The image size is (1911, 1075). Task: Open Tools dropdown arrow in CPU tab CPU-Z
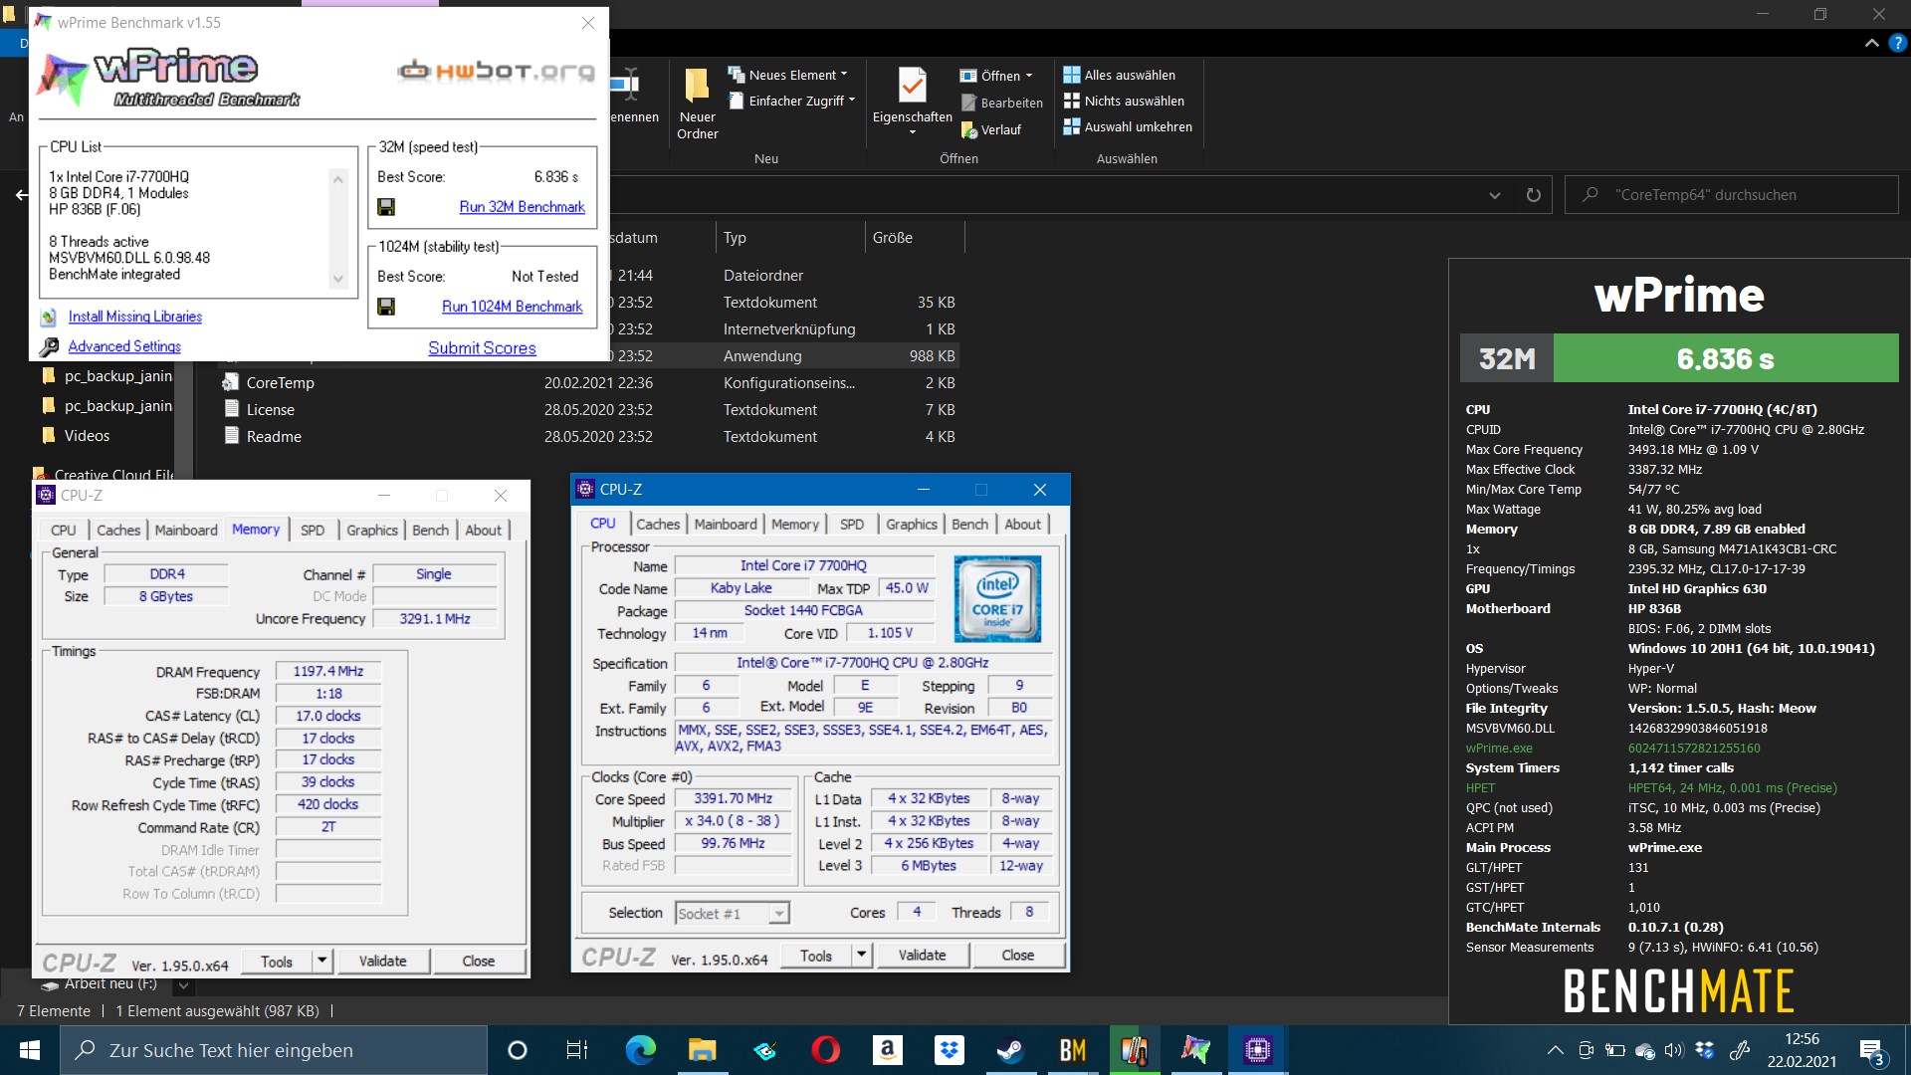click(861, 955)
